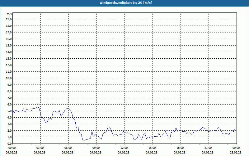The height and width of the screenshot is (156, 249).
Task: Click the "18:00" time label
Action: pos(180,148)
